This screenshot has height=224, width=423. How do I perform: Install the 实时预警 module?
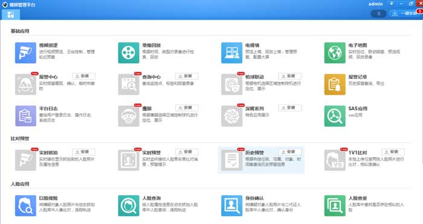click(187, 152)
